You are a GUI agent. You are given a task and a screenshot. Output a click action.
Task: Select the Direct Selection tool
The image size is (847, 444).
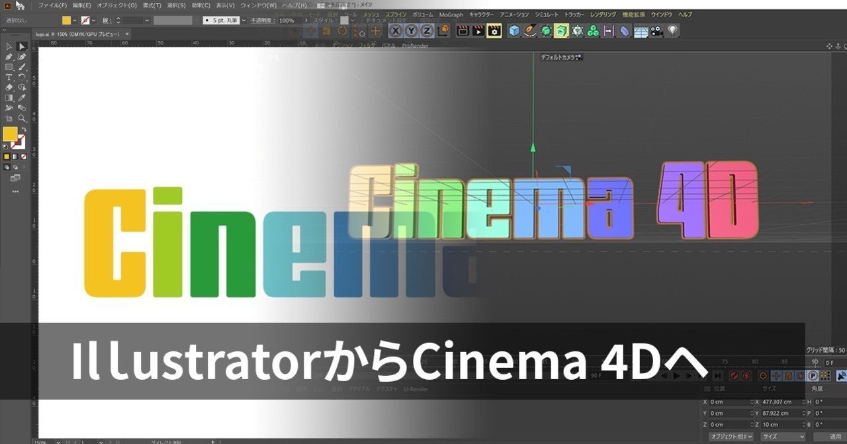(22, 46)
